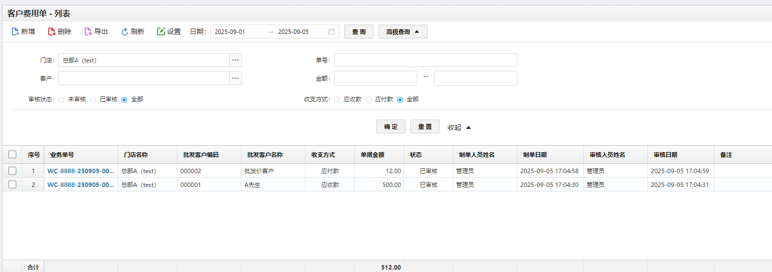Collapse the 高级查询 advanced query panel
The image size is (772, 272).
coord(403,31)
